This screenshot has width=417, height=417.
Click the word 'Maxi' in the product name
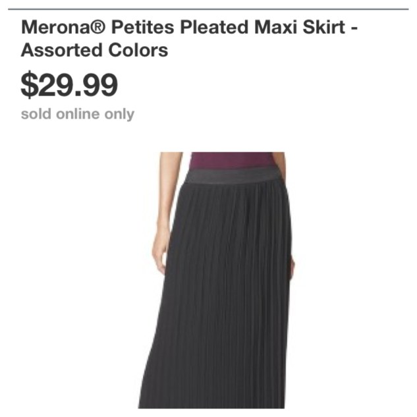[275, 27]
